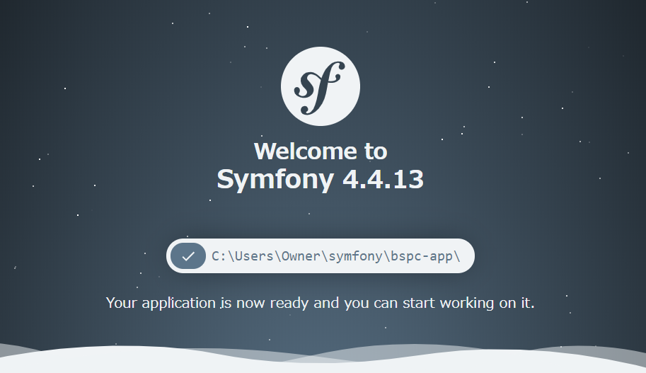This screenshot has height=373, width=646.
Task: Click the Symfony sf logo
Action: point(320,86)
